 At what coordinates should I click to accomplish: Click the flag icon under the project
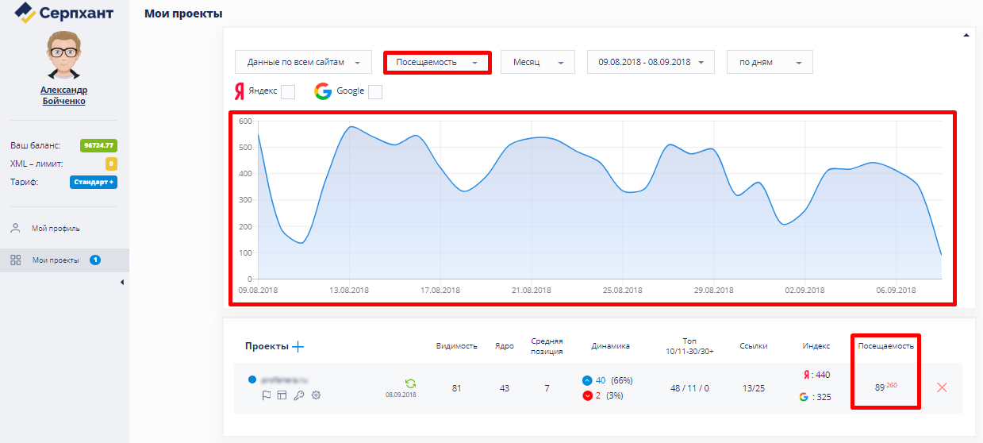pyautogui.click(x=267, y=395)
